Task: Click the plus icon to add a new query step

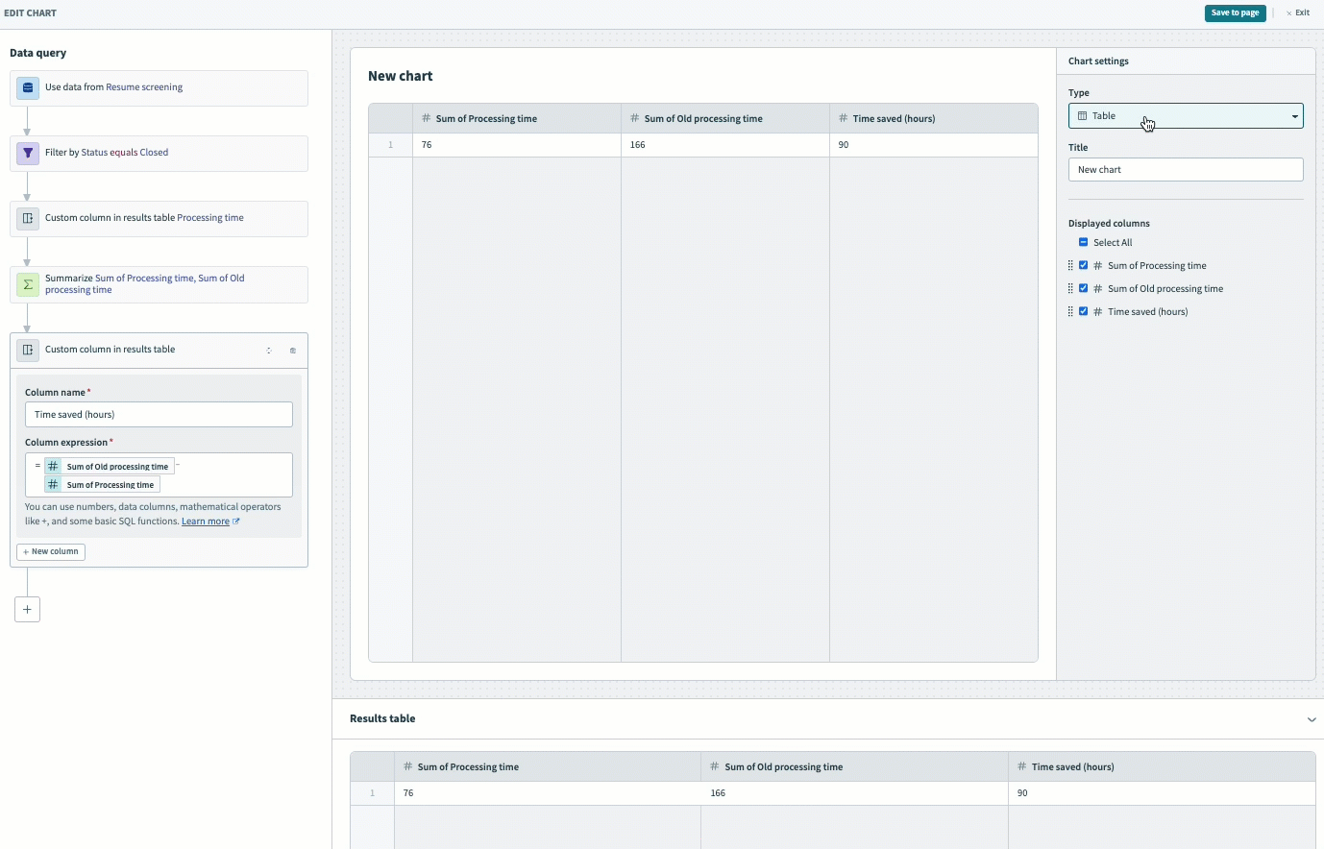Action: 27,609
